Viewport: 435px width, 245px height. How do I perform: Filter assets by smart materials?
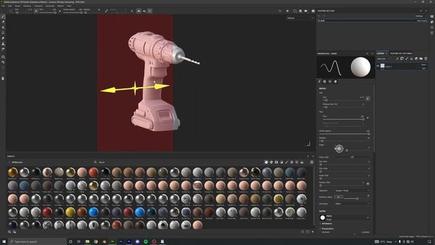pos(271,162)
